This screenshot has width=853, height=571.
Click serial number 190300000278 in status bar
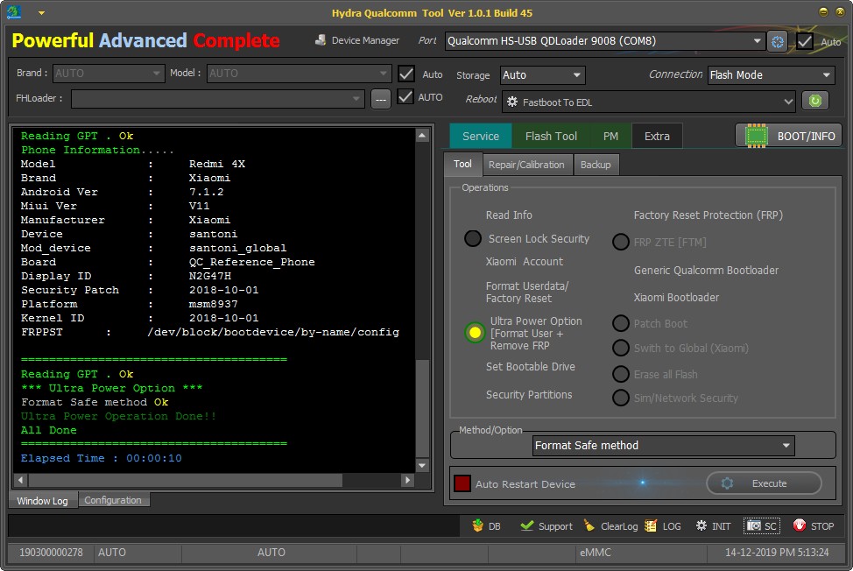[51, 552]
